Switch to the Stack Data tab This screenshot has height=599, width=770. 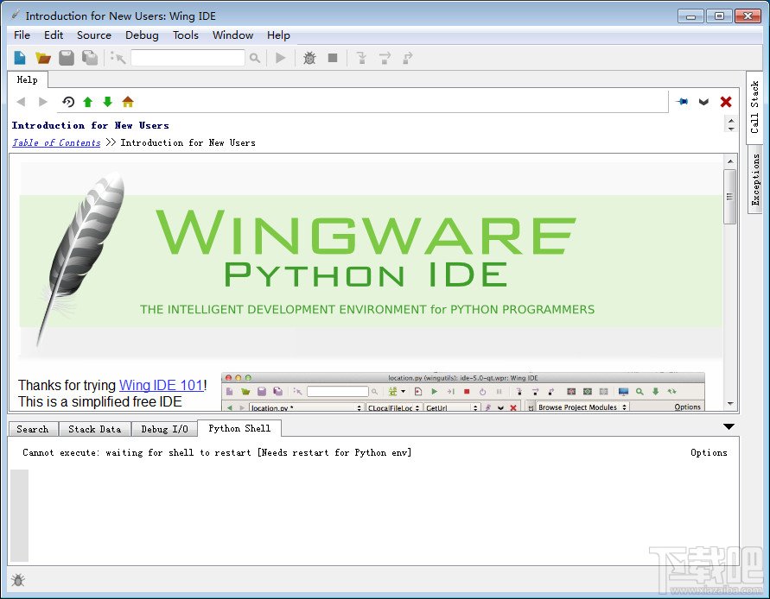click(94, 429)
